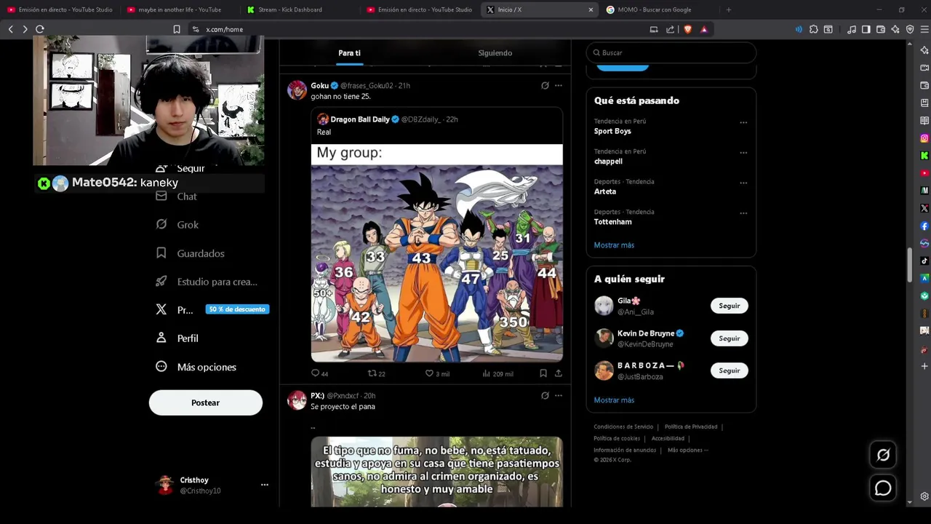Open Facebook in Brave sidebar
931x524 pixels.
point(924,226)
